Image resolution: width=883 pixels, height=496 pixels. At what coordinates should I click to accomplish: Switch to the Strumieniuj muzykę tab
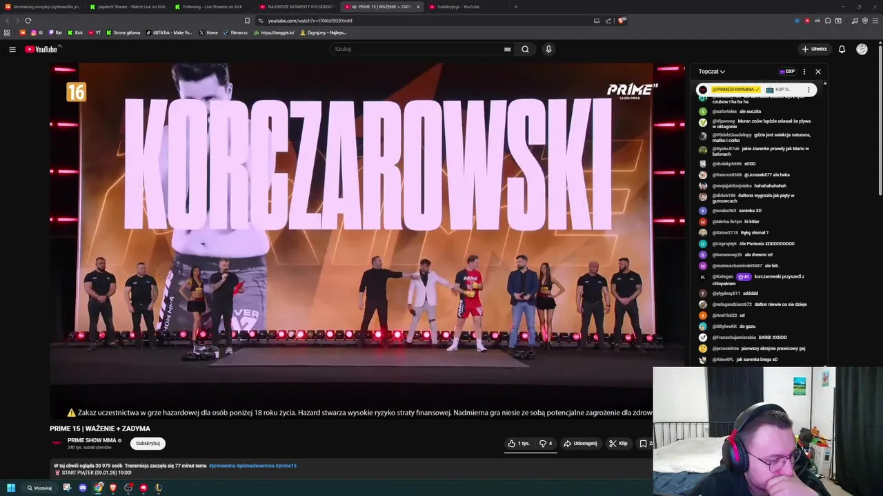(43, 7)
